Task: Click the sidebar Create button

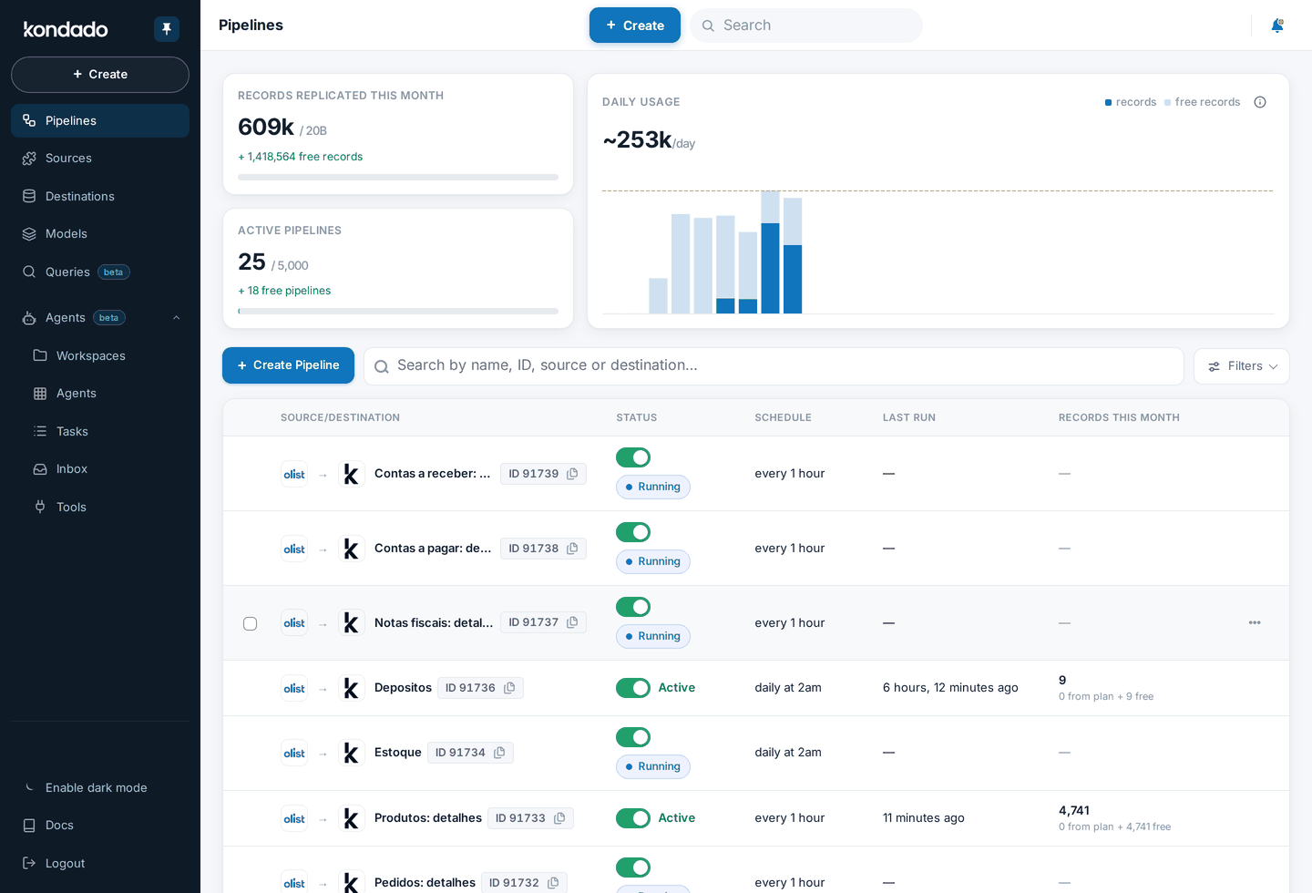Action: coord(100,75)
